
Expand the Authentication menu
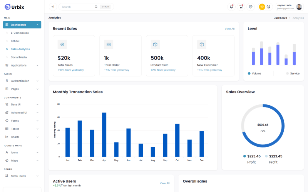22,81
